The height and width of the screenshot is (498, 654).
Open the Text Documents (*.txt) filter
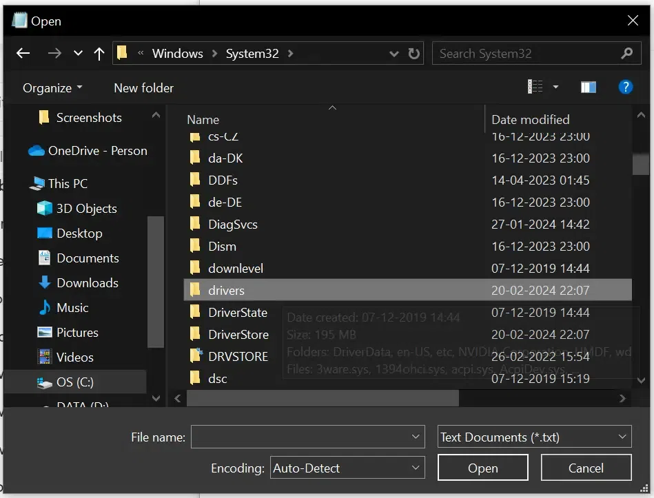[534, 437]
